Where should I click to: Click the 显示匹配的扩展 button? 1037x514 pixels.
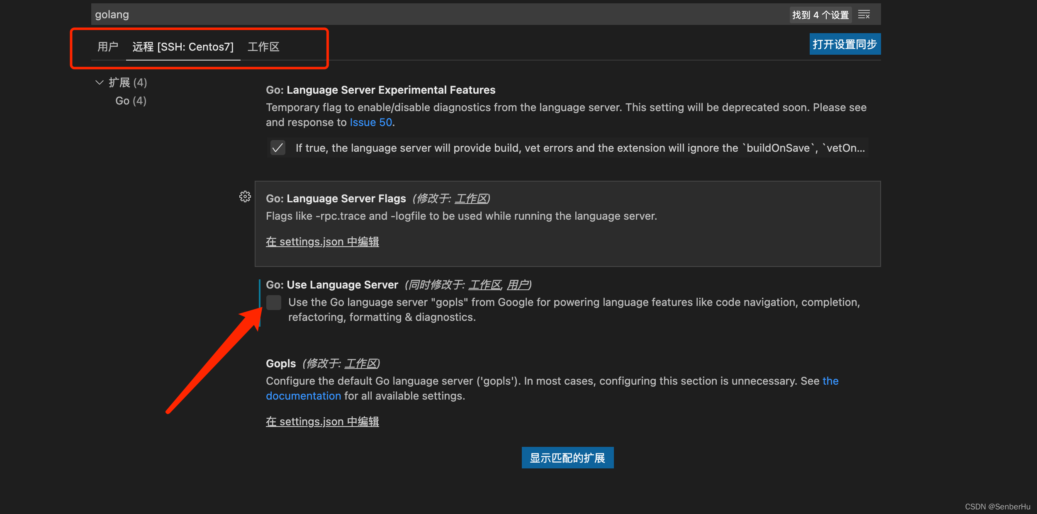pos(567,458)
